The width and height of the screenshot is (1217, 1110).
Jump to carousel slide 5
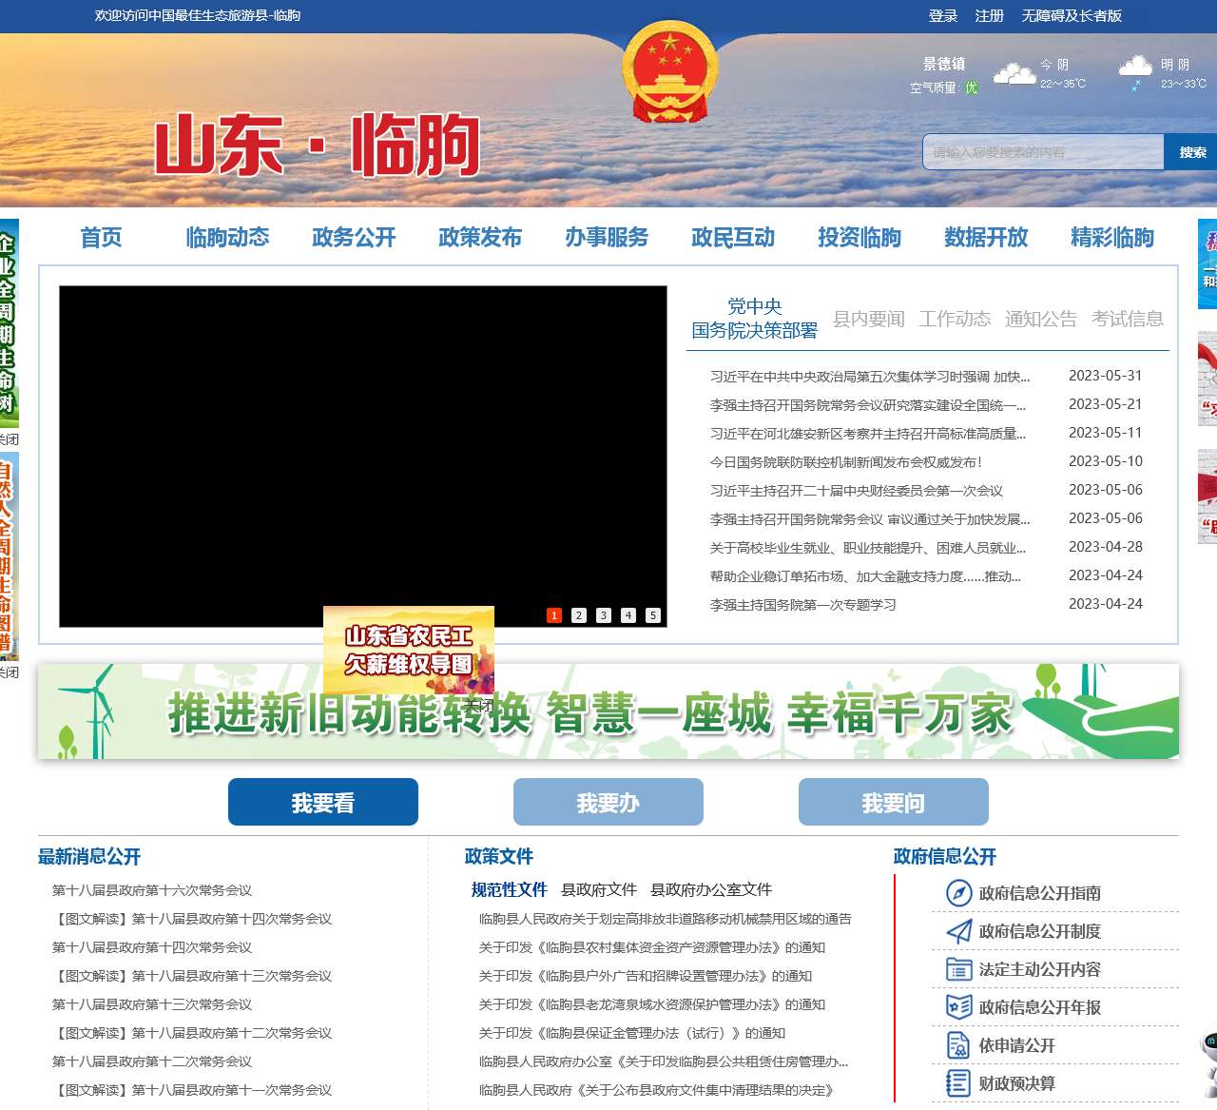pos(653,615)
